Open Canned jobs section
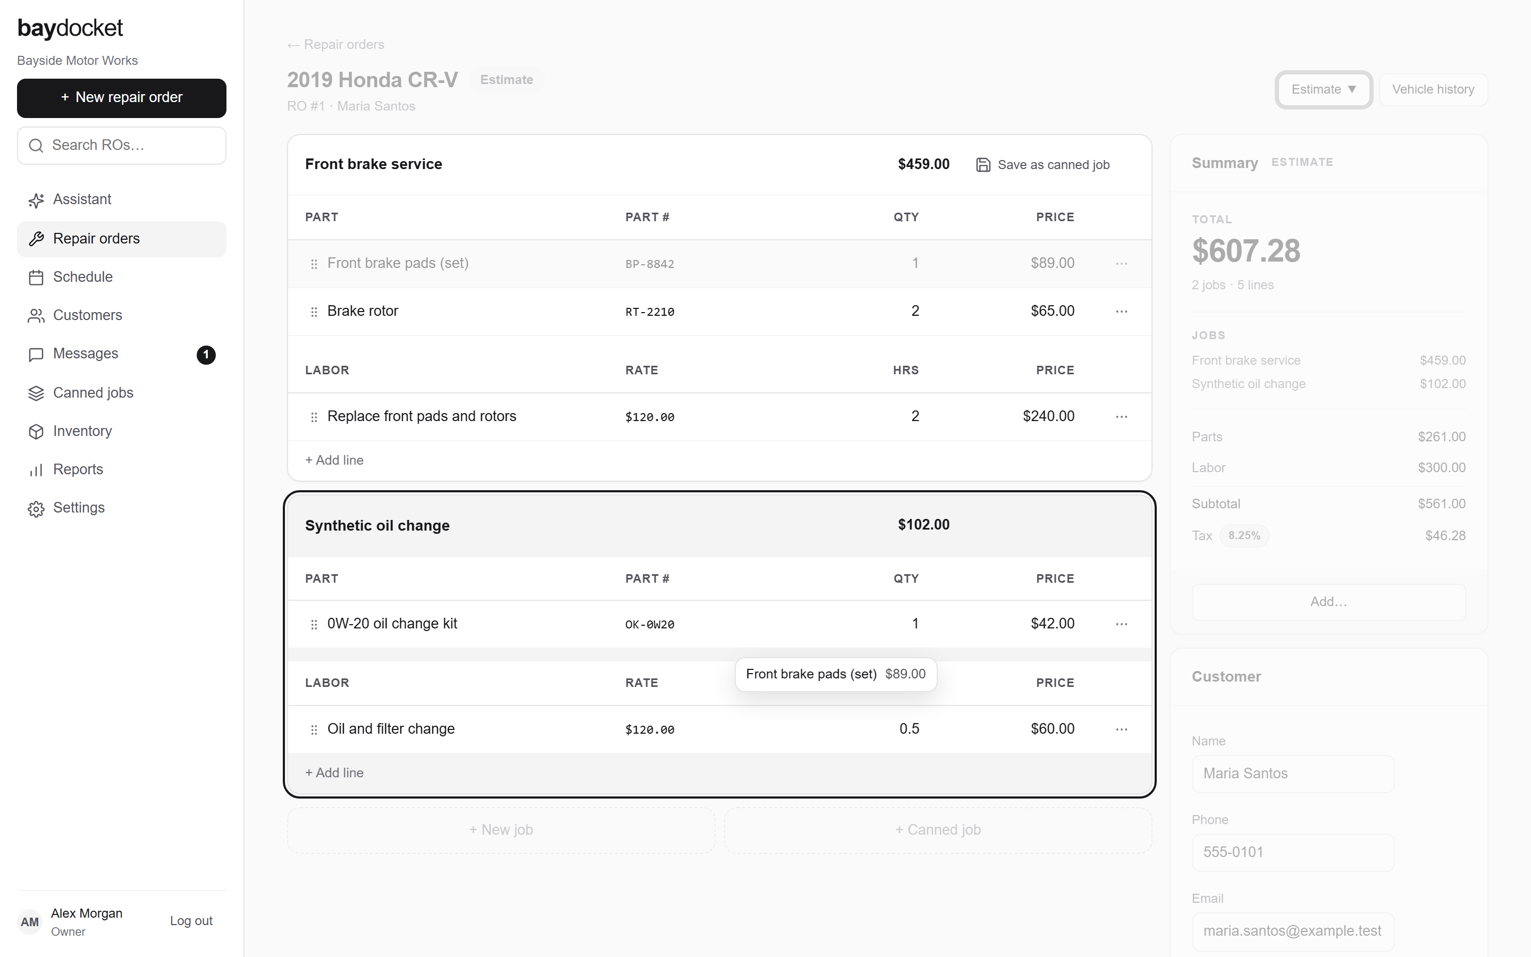This screenshot has width=1531, height=957. click(x=121, y=393)
